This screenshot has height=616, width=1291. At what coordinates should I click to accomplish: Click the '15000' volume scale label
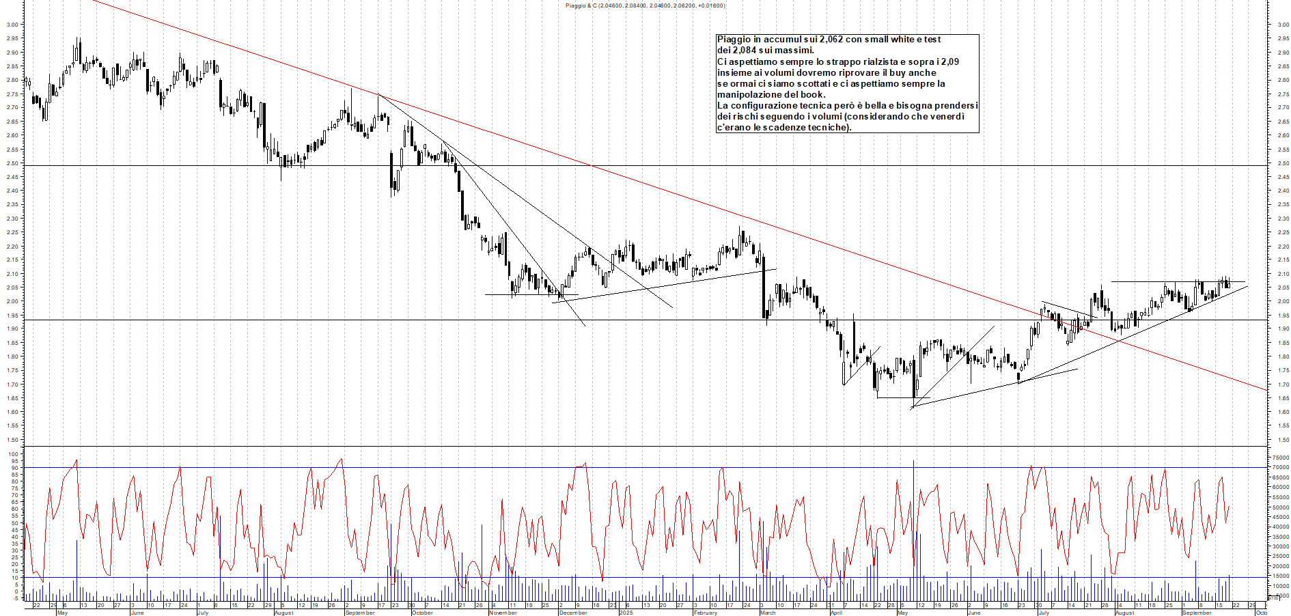pos(1280,576)
